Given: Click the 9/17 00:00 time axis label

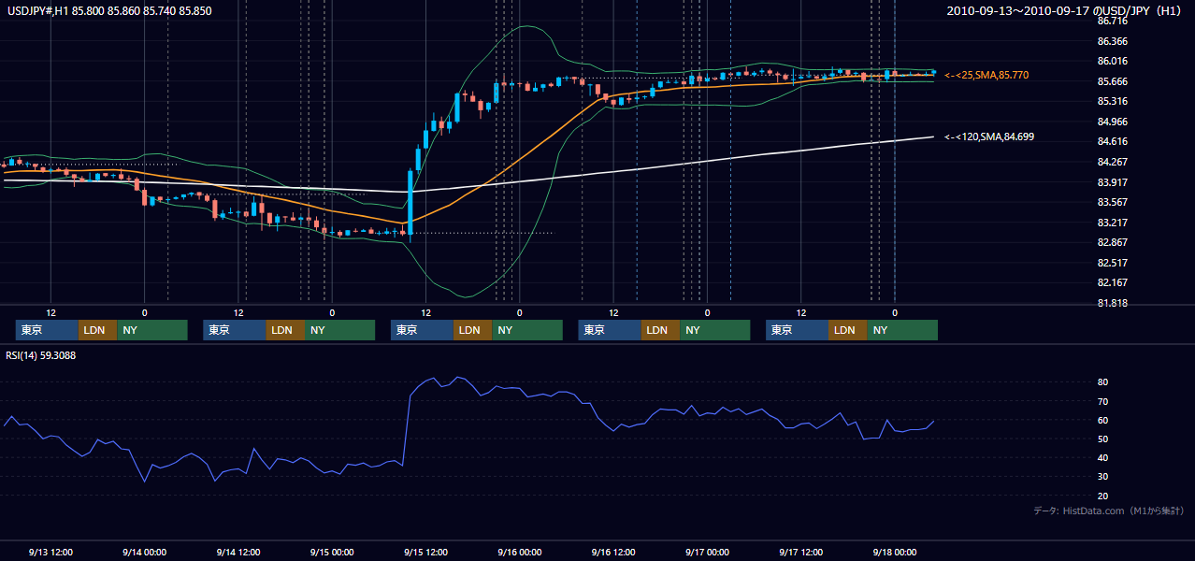Looking at the screenshot, I should point(707,552).
